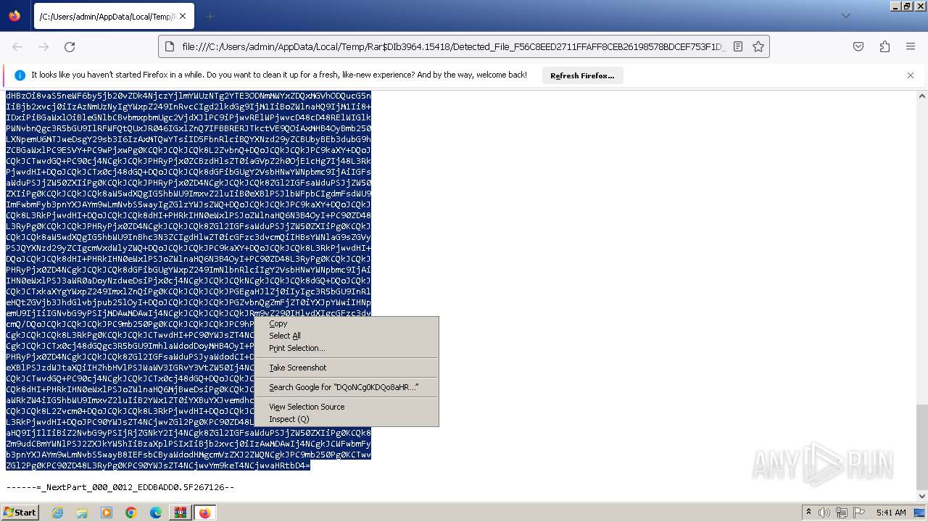Choose Select All from context menu

pyautogui.click(x=347, y=336)
